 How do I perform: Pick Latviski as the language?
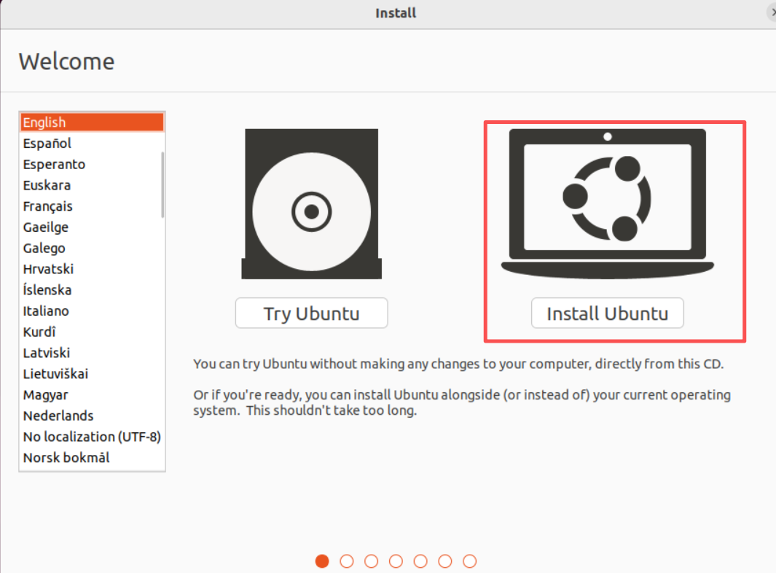pos(92,353)
